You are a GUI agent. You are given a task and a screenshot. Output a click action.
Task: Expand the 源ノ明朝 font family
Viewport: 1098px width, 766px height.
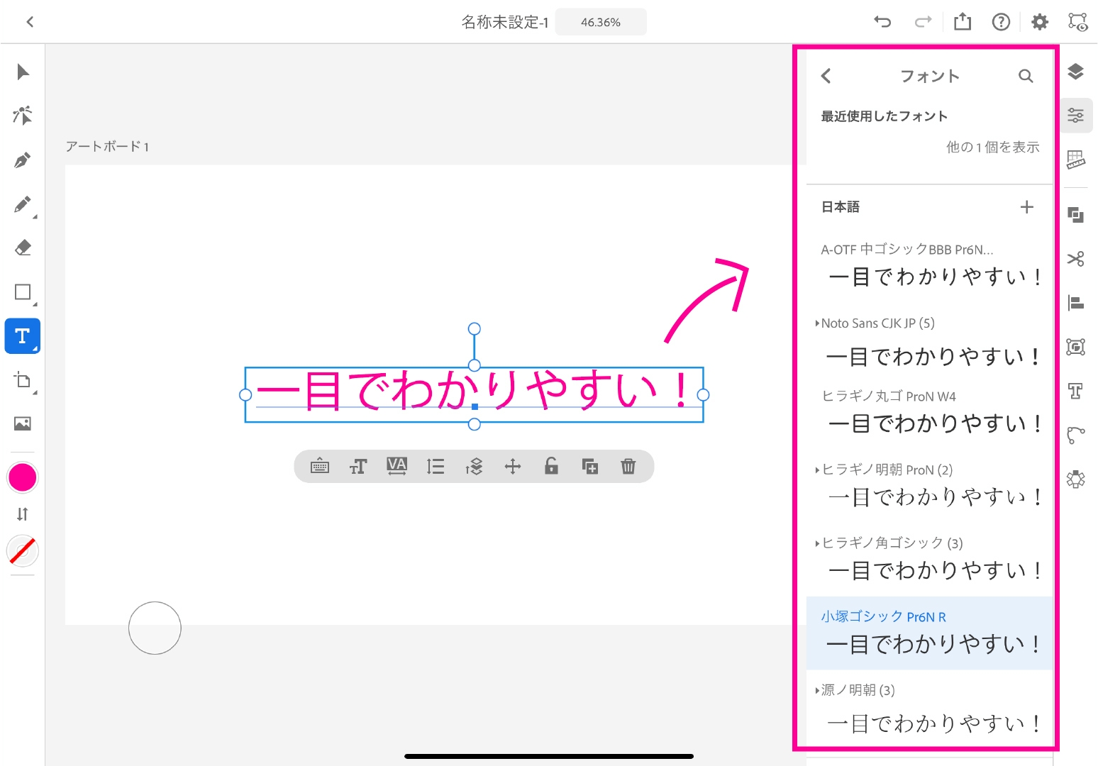[x=818, y=690]
